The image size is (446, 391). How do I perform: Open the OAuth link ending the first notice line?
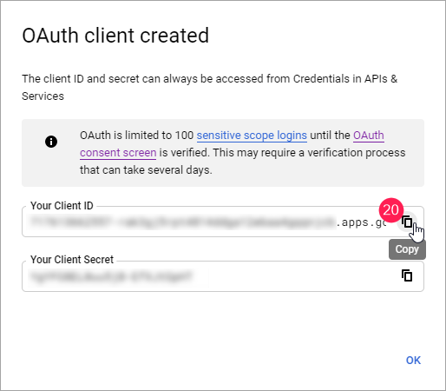[369, 136]
